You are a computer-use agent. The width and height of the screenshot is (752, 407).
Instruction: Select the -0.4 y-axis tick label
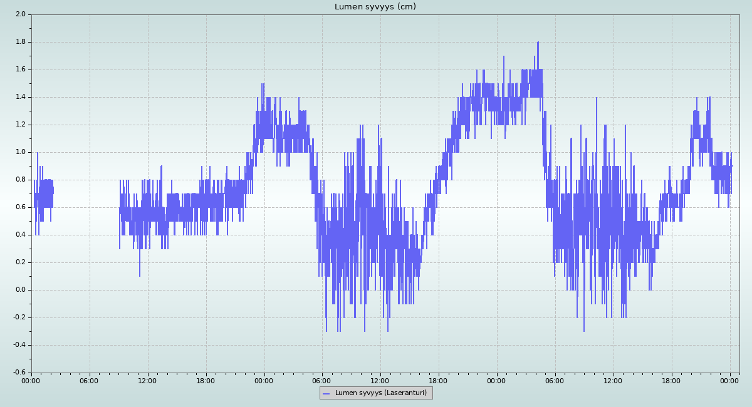tap(19, 345)
